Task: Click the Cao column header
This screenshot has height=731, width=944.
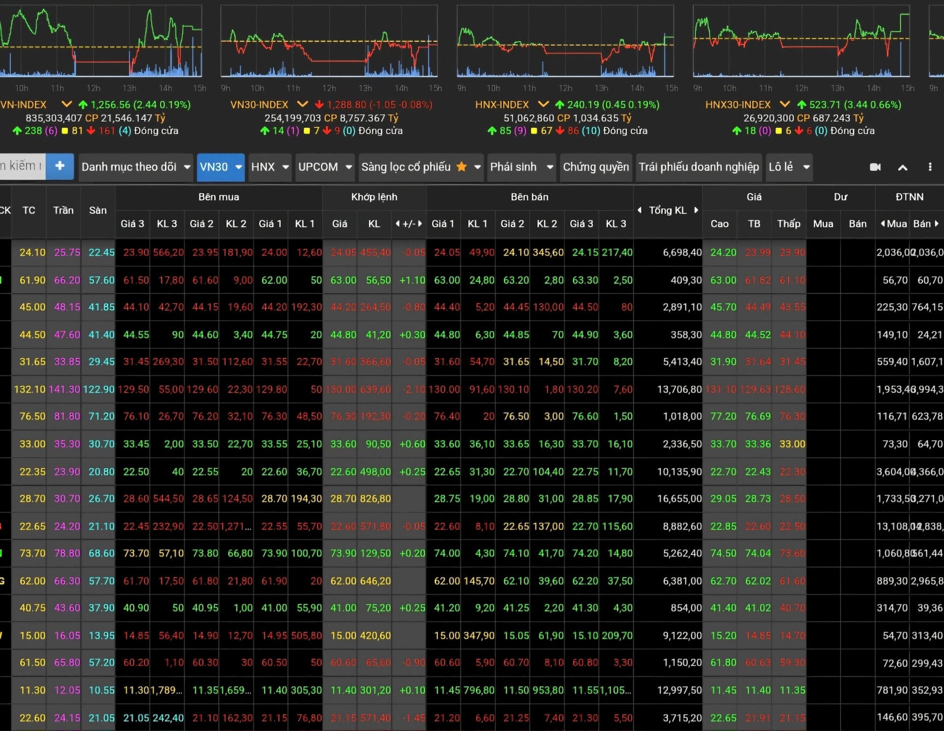Action: [x=719, y=224]
